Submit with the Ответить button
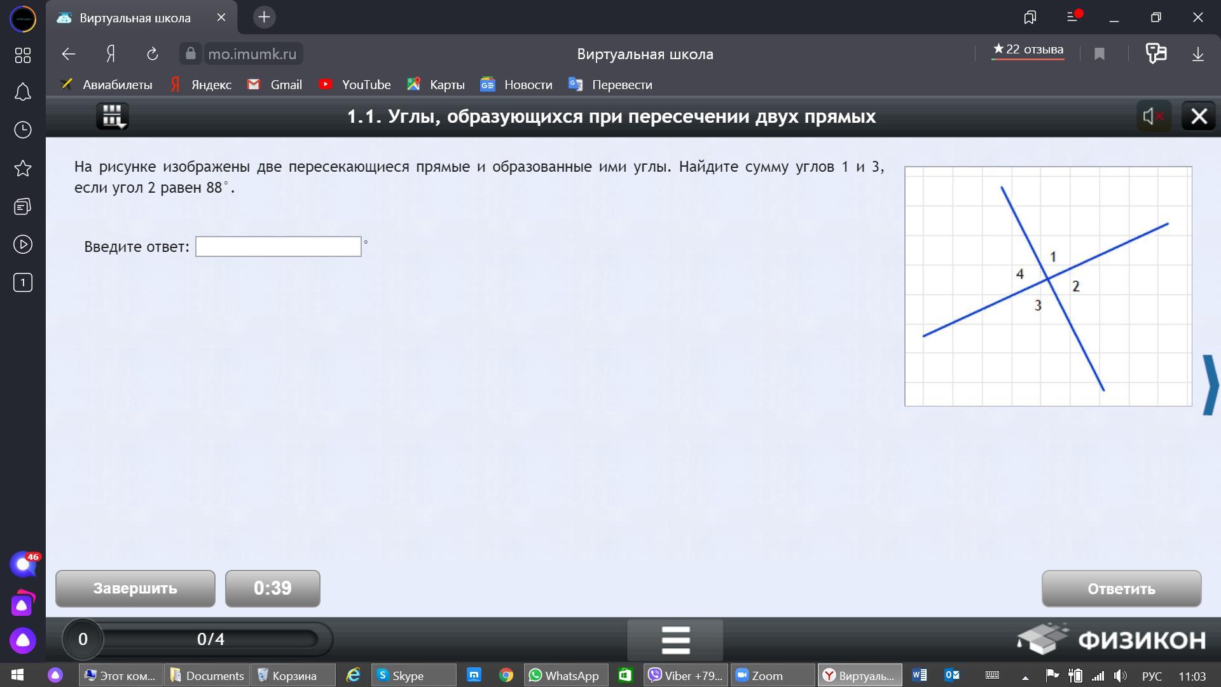This screenshot has height=687, width=1221. 1121,589
